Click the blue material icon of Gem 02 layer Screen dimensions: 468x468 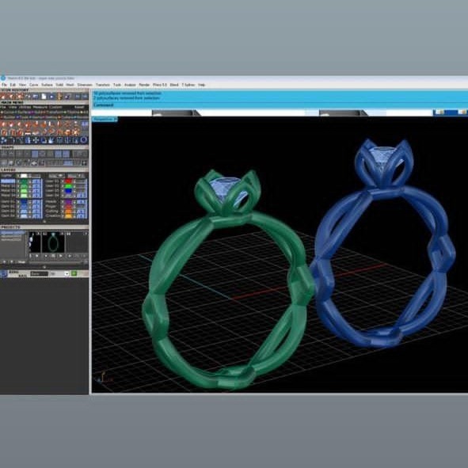(x=36, y=207)
